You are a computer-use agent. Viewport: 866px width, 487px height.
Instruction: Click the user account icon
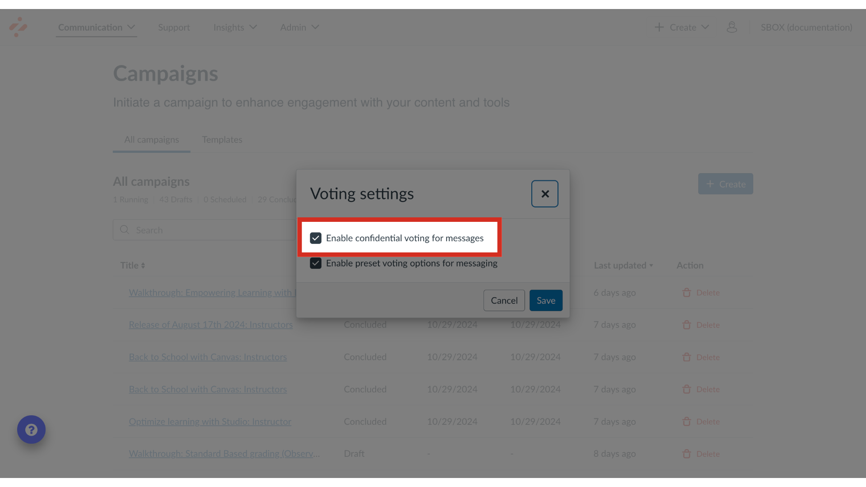[732, 27]
